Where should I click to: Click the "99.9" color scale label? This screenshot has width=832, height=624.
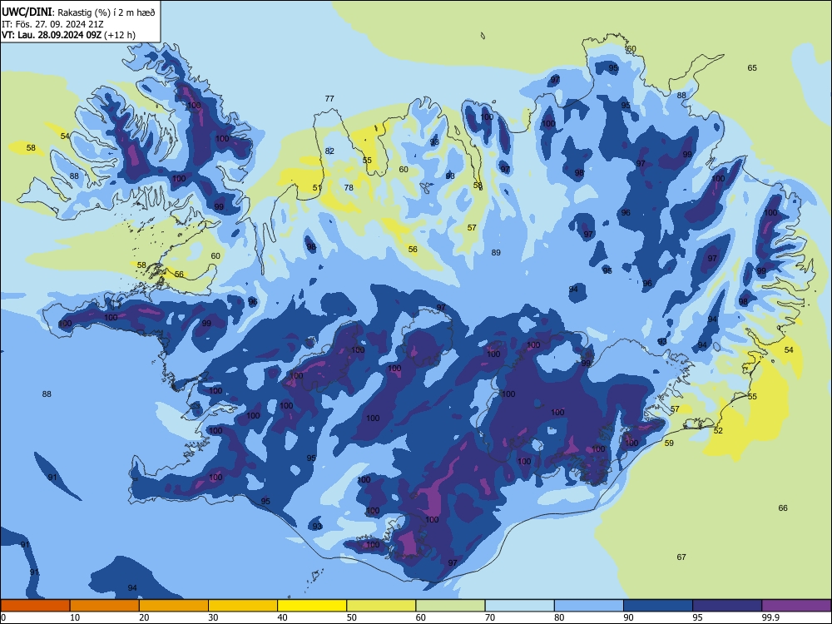click(x=770, y=617)
